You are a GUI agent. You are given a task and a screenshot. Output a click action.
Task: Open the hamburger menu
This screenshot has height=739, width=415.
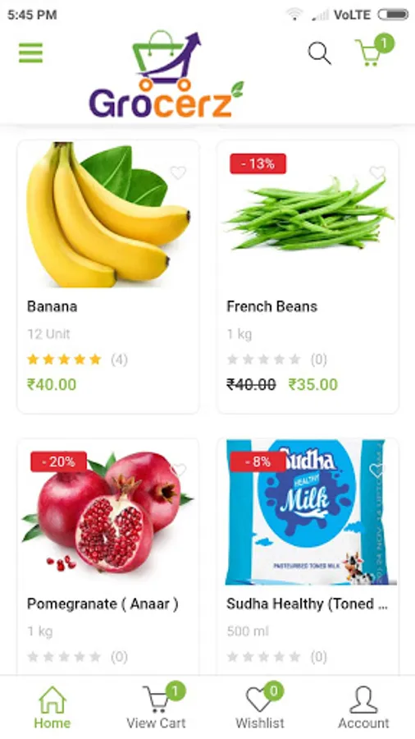pyautogui.click(x=30, y=53)
